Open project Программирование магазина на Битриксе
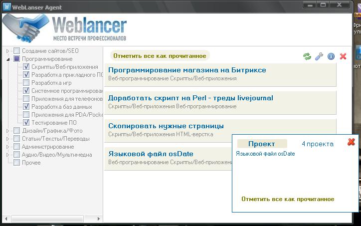Viewport: 361px width, 226px height. 187,70
